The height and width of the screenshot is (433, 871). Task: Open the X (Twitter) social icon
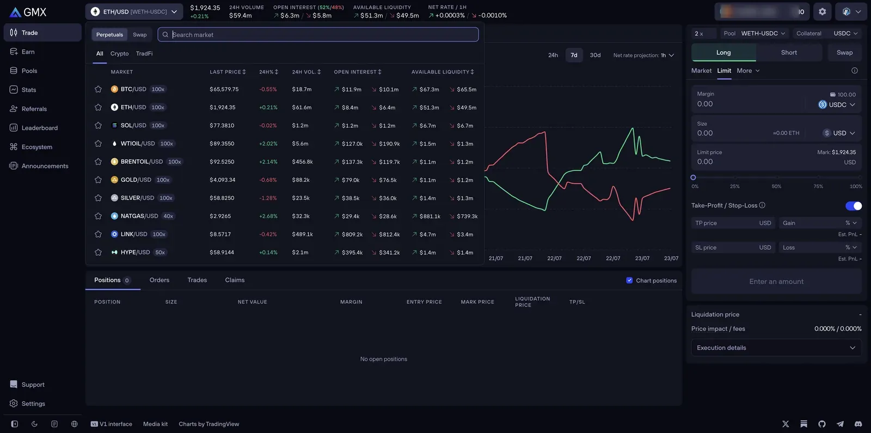point(786,424)
